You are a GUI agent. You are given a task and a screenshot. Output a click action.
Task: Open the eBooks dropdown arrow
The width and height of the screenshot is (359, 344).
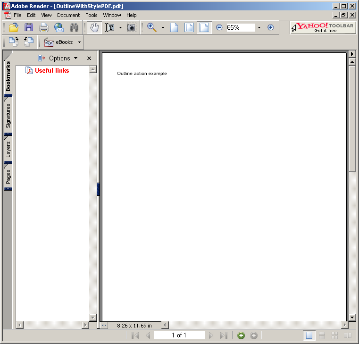pyautogui.click(x=79, y=42)
